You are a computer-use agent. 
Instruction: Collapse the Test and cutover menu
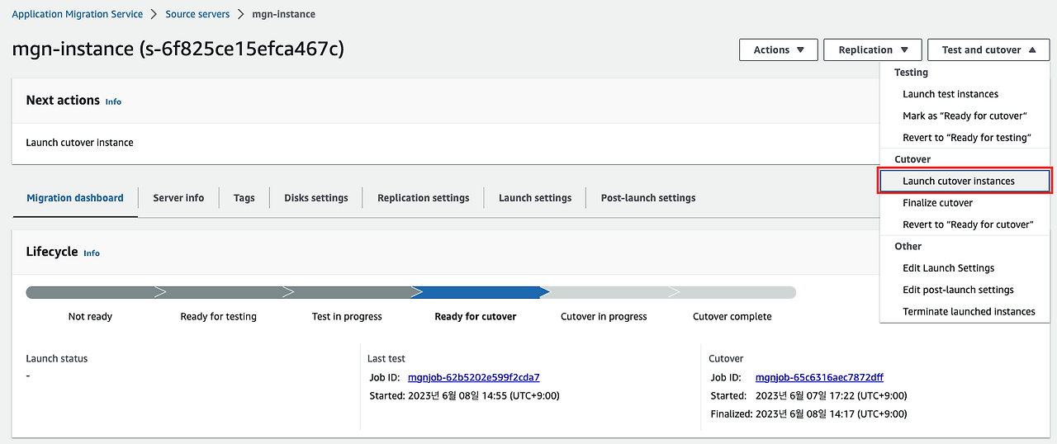(x=988, y=50)
